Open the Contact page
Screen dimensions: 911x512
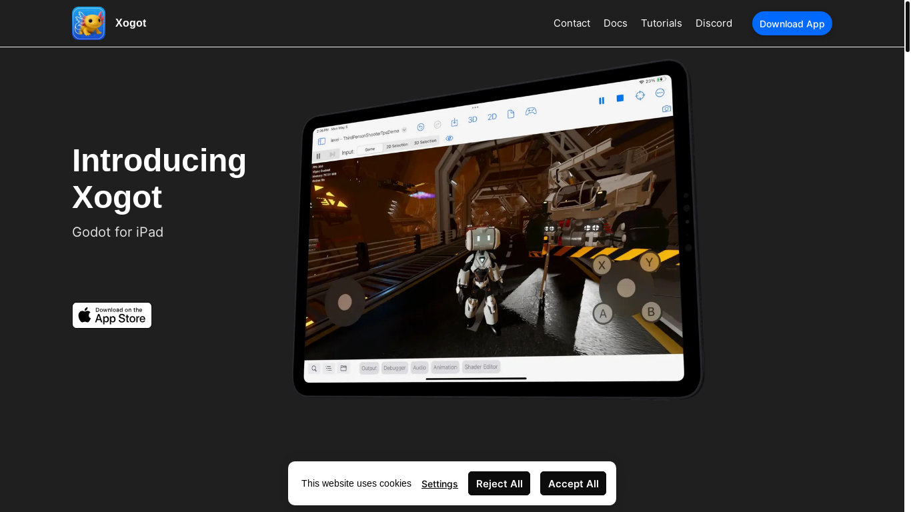tap(572, 23)
